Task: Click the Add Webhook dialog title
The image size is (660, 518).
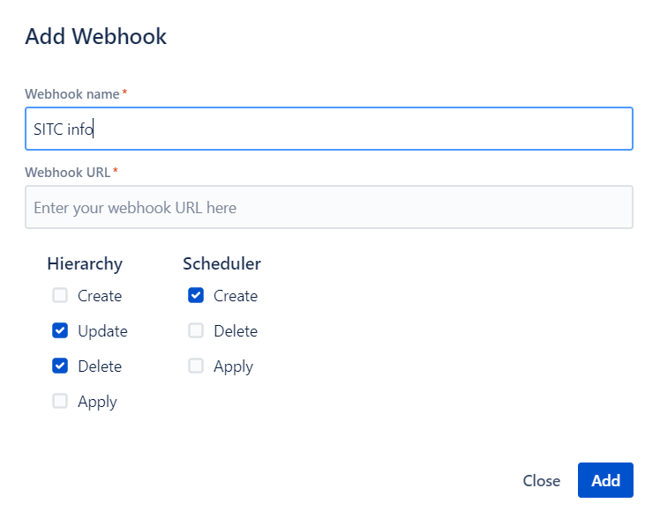Action: pos(95,37)
